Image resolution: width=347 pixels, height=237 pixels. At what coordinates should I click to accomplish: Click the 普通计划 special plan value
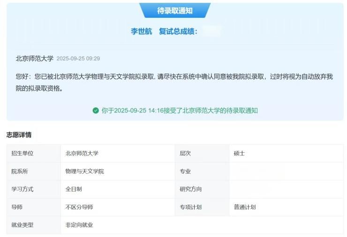(x=245, y=207)
